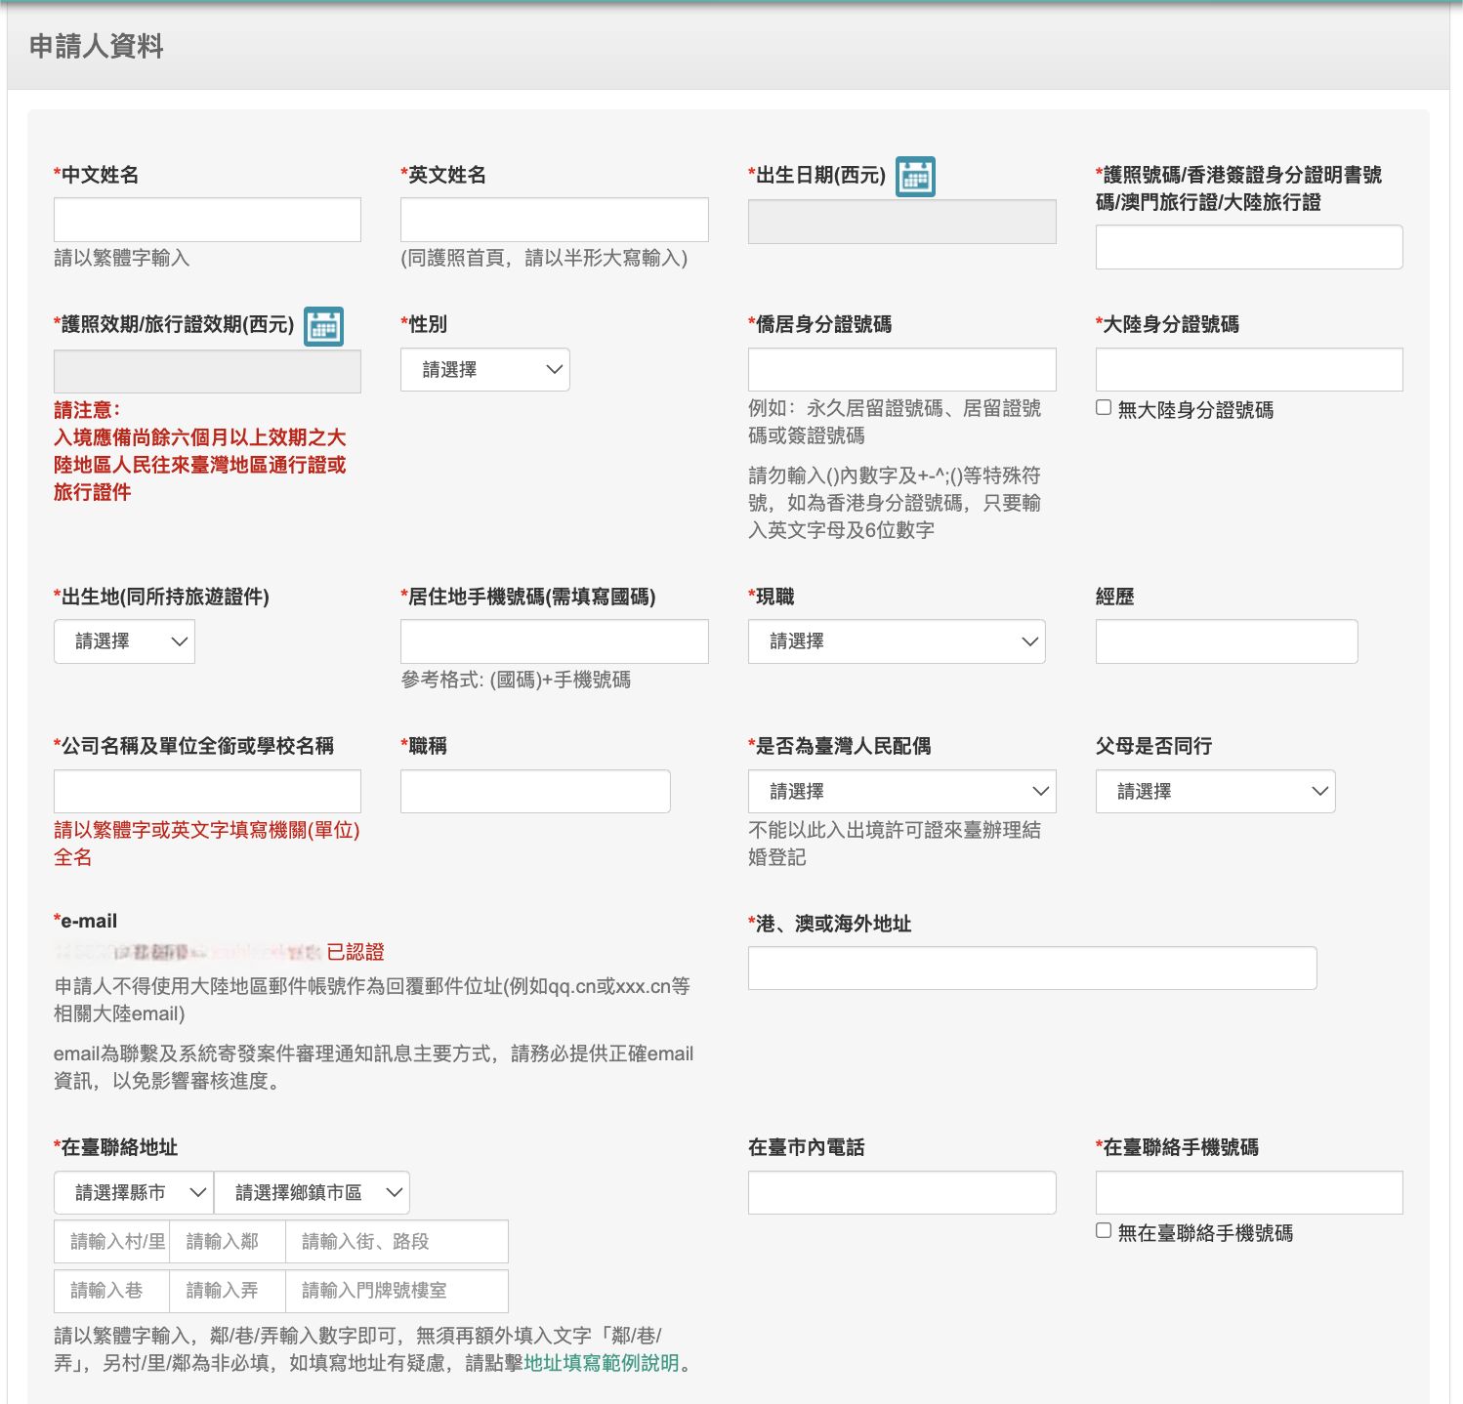Open the 父母是否同行 dropdown

point(1214,791)
